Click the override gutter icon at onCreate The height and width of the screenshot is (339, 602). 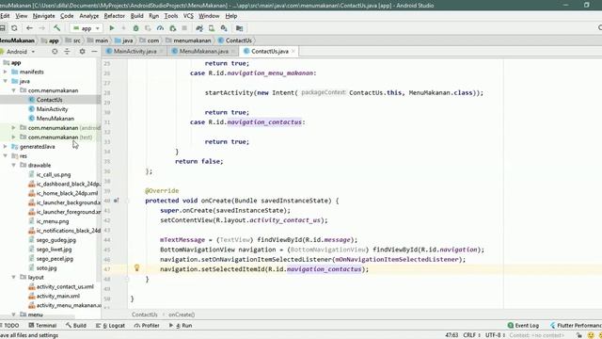coord(116,201)
